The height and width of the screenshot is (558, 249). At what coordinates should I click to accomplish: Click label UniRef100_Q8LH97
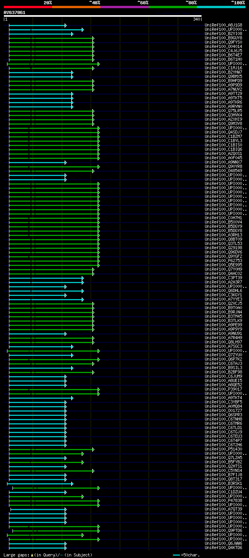tap(223, 342)
